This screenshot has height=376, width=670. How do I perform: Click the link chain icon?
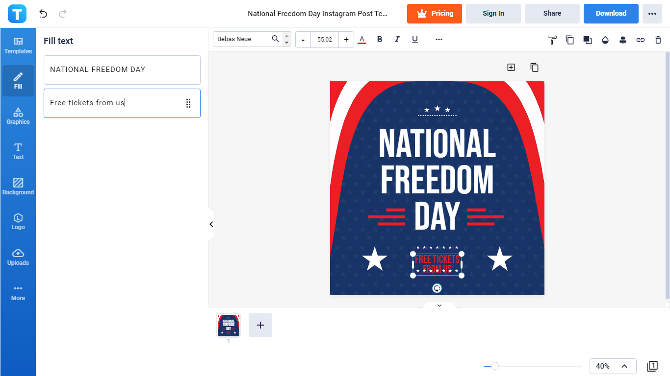(641, 40)
